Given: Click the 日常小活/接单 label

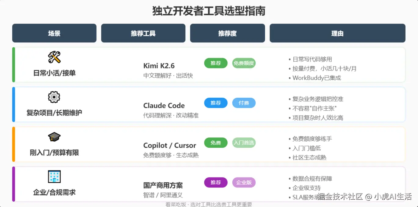Looking at the screenshot, I should pyautogui.click(x=54, y=73).
